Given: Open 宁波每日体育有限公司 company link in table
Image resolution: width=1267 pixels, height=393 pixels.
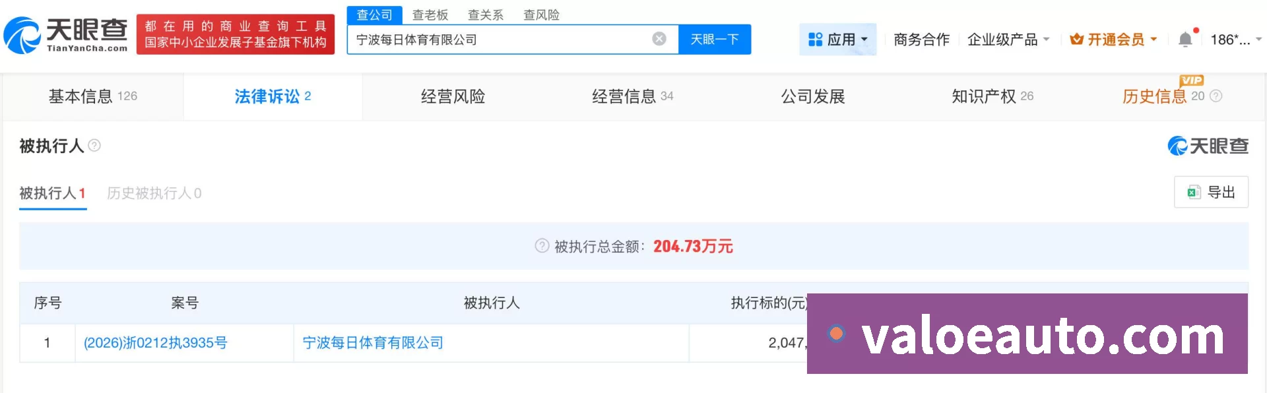Looking at the screenshot, I should (373, 343).
